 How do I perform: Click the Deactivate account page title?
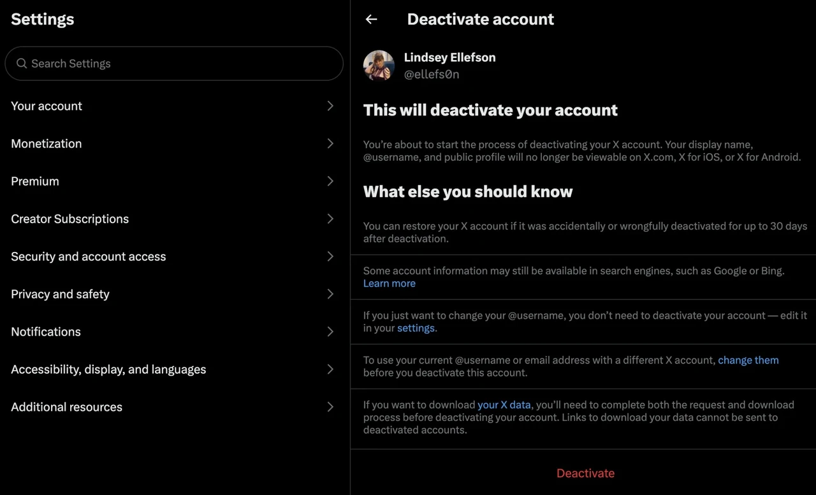[x=481, y=19]
